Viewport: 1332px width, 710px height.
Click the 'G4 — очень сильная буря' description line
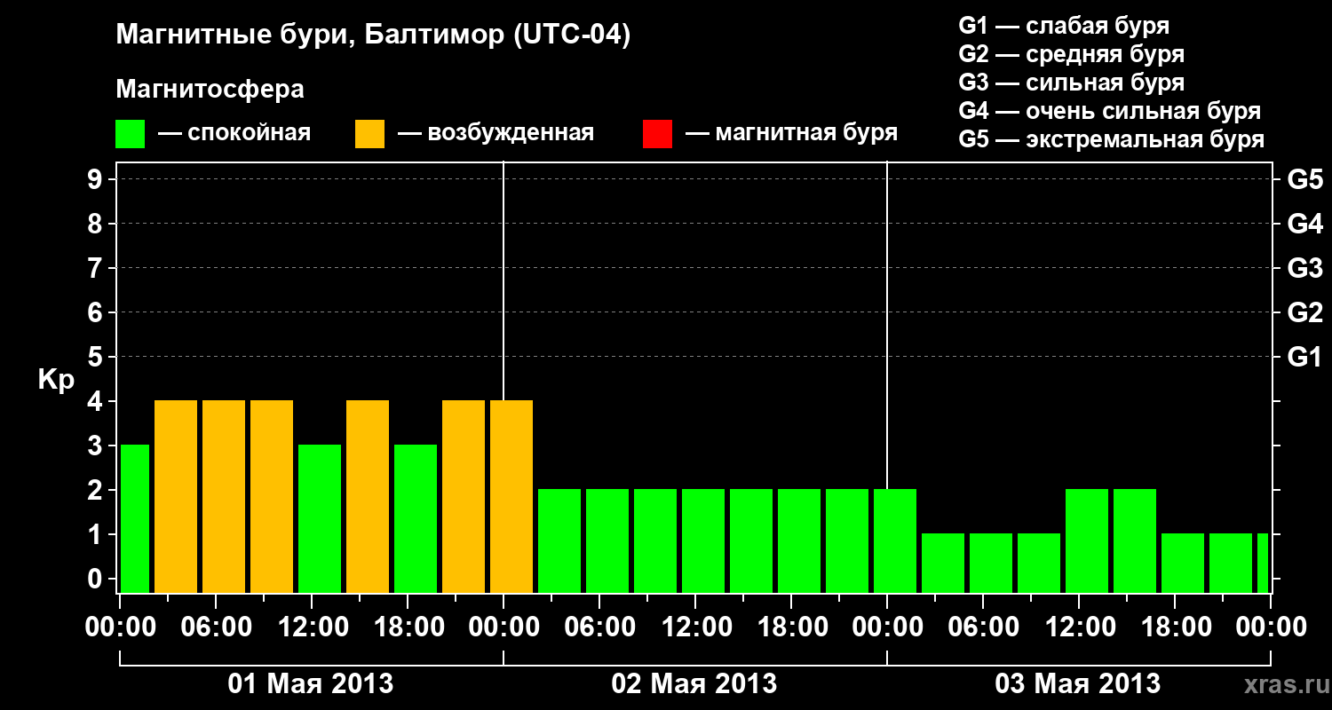[1110, 111]
